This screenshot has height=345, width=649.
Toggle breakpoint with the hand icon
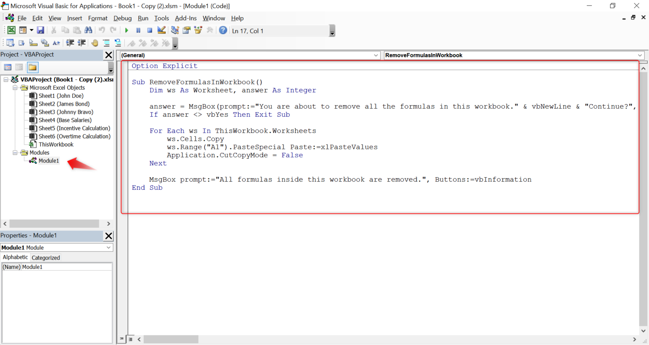[x=95, y=43]
